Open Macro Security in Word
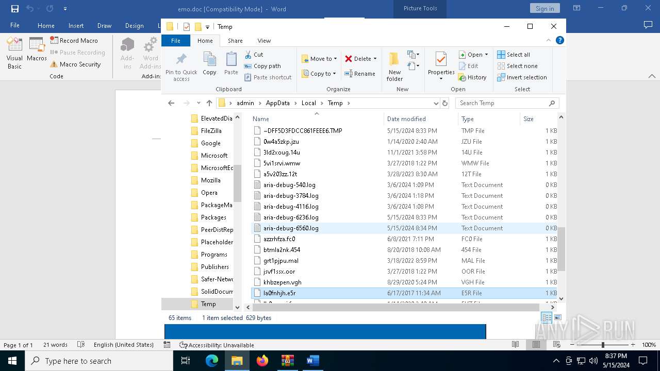The image size is (660, 371). pos(75,64)
